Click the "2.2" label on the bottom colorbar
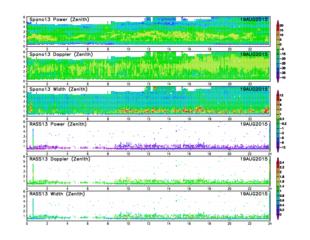Viewport: 310px width, 240px height. [282, 167]
